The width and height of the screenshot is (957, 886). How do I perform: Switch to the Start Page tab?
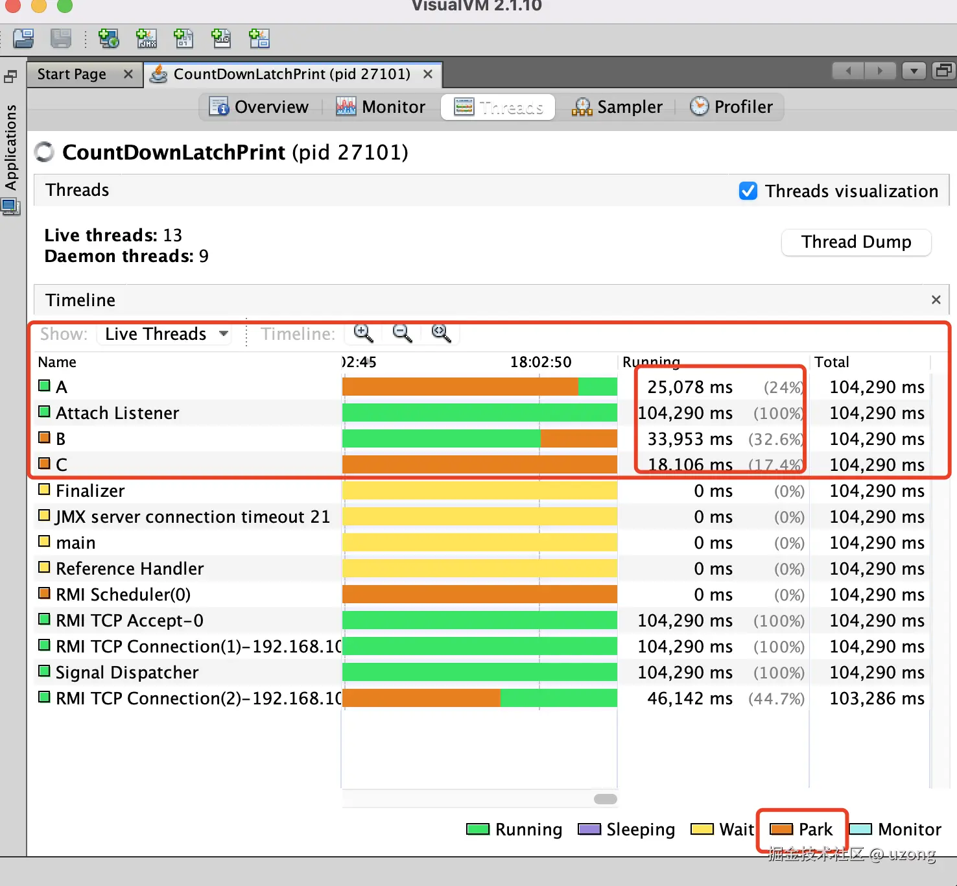click(x=72, y=75)
